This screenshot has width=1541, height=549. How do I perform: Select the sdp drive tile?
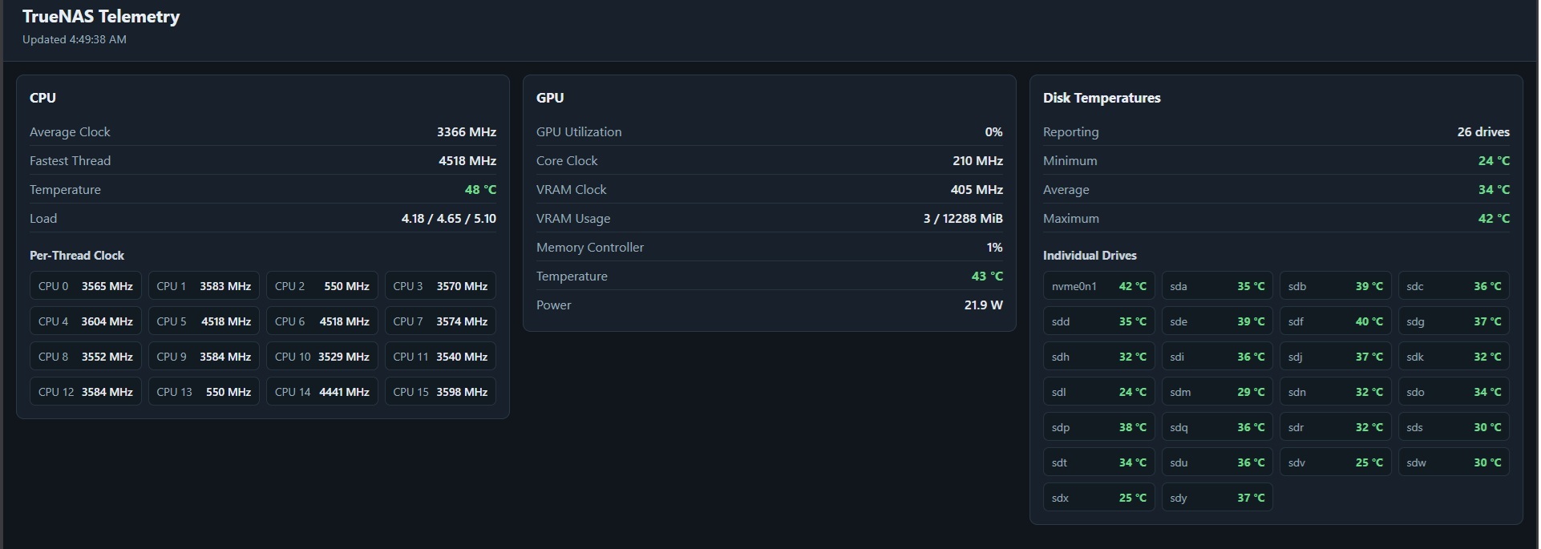[x=1099, y=427]
